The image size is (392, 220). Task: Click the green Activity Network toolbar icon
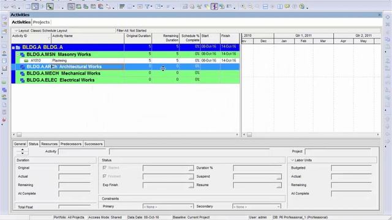coord(50,7)
